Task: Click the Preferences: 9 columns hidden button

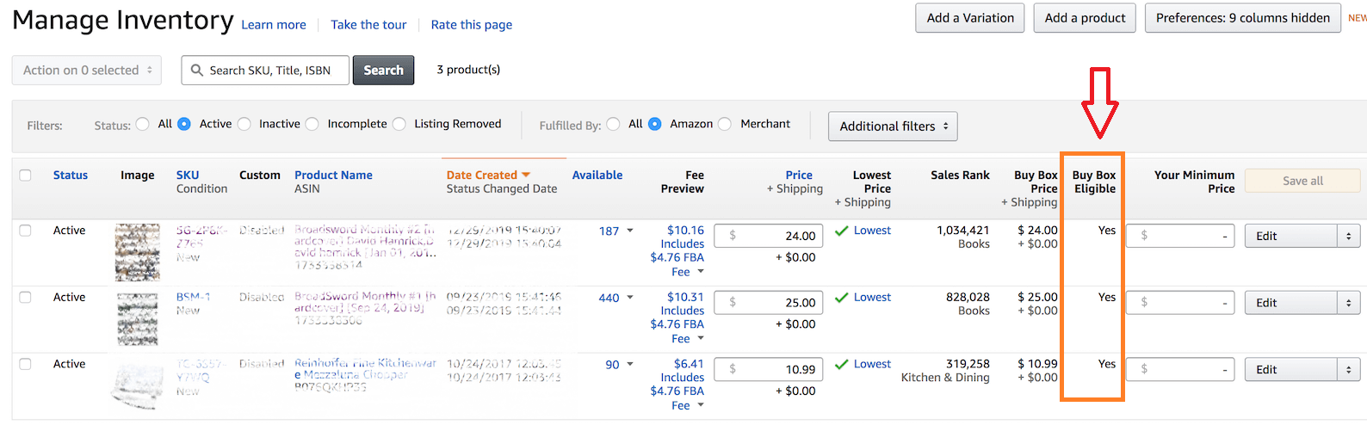Action: [1242, 18]
